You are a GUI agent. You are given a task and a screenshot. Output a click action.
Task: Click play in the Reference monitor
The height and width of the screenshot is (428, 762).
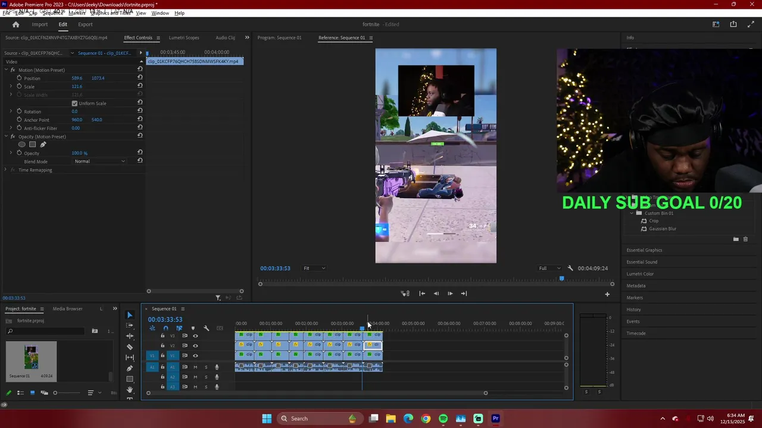(x=450, y=294)
